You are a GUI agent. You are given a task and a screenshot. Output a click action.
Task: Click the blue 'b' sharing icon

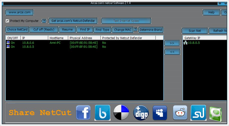pyautogui.click(x=102, y=113)
